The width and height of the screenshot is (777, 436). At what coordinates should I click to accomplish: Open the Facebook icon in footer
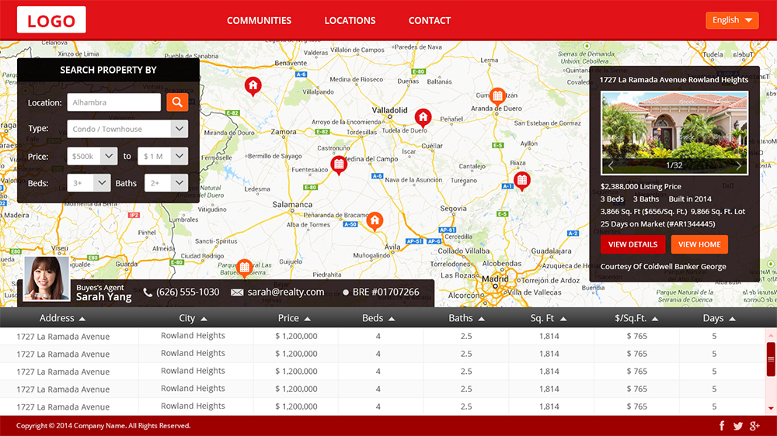722,426
